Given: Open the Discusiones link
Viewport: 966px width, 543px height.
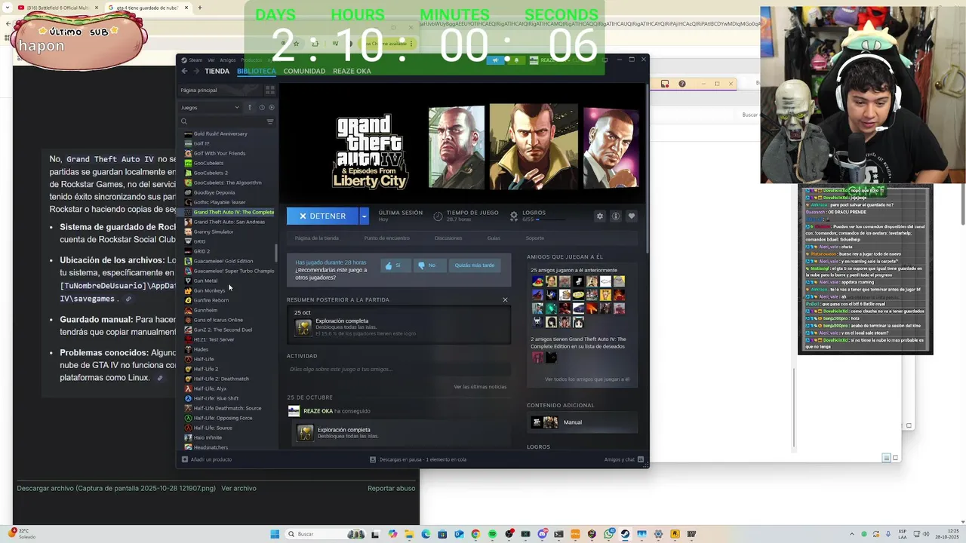Looking at the screenshot, I should pyautogui.click(x=448, y=238).
